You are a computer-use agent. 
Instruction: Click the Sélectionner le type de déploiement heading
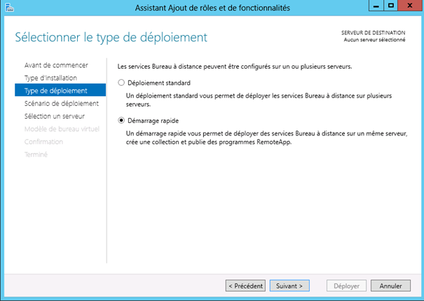pos(111,36)
